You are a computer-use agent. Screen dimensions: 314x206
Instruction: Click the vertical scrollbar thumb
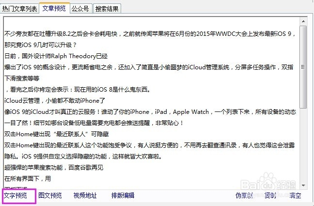tap(303, 67)
